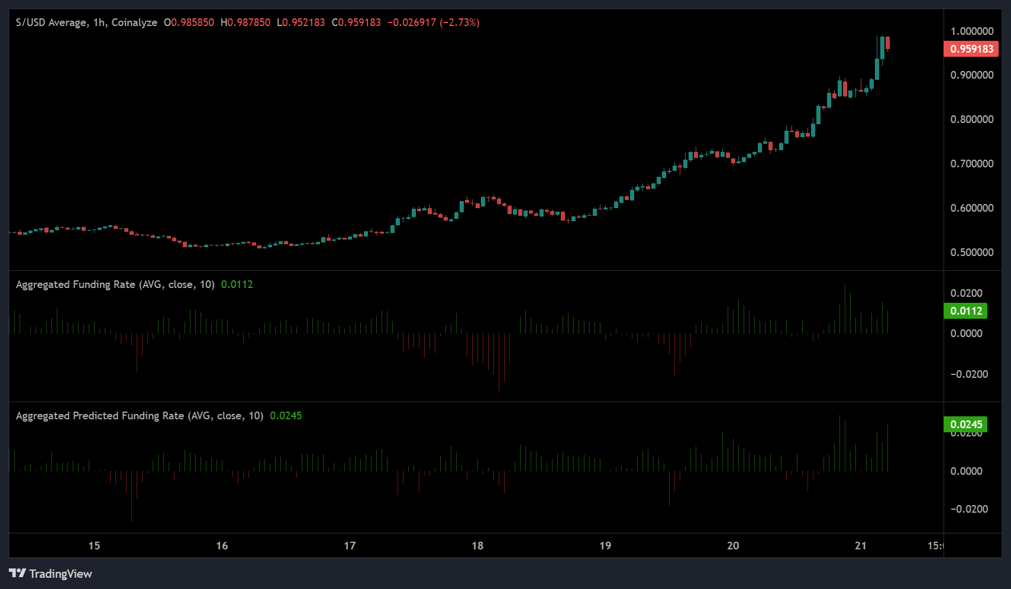Click the 0.800000 level on the price scale
Screen dimensions: 1011x589
pos(971,119)
